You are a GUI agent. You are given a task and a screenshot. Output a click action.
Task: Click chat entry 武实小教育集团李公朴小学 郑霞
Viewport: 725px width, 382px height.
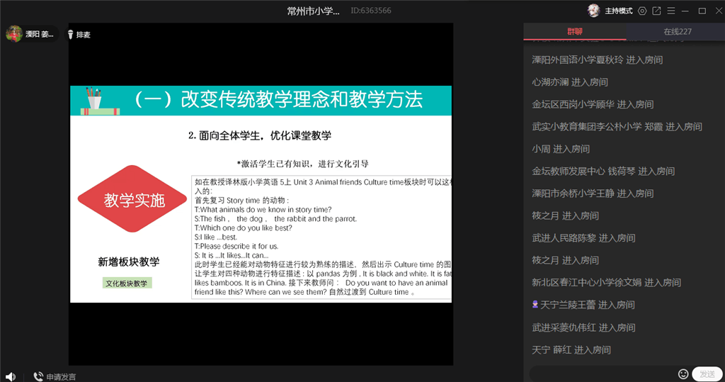[617, 126]
